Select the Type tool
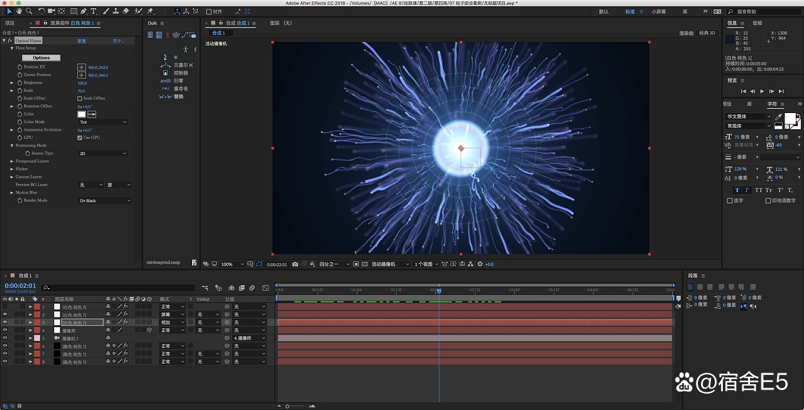The width and height of the screenshot is (804, 410). pyautogui.click(x=93, y=11)
